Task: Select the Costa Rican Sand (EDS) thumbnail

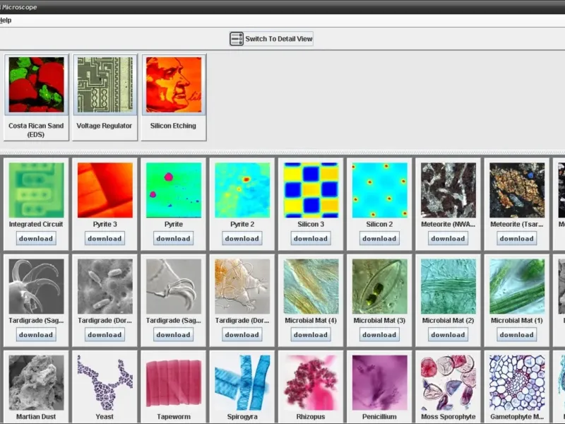Action: pyautogui.click(x=37, y=85)
